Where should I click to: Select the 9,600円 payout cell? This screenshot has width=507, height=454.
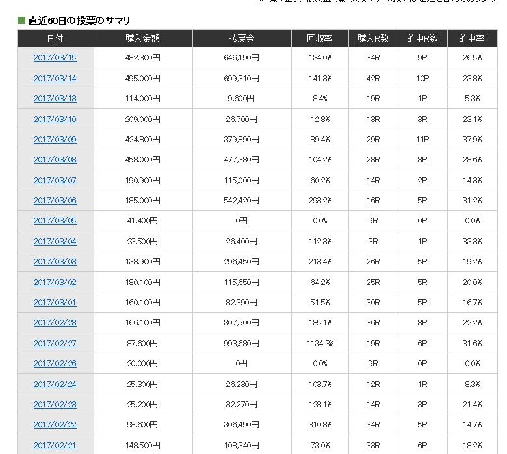(242, 99)
